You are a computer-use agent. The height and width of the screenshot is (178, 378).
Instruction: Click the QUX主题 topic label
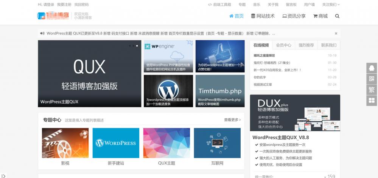[x=166, y=163]
